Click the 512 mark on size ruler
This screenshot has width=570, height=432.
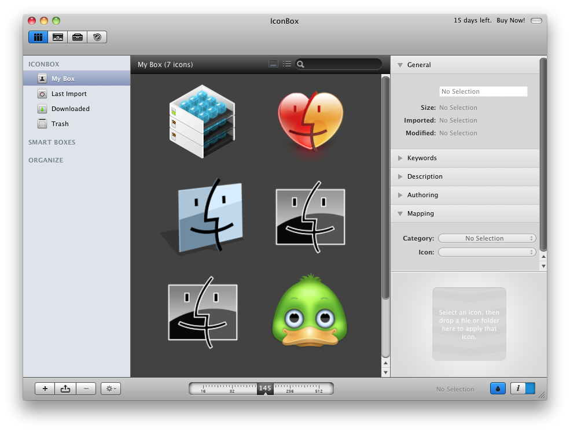(x=319, y=392)
